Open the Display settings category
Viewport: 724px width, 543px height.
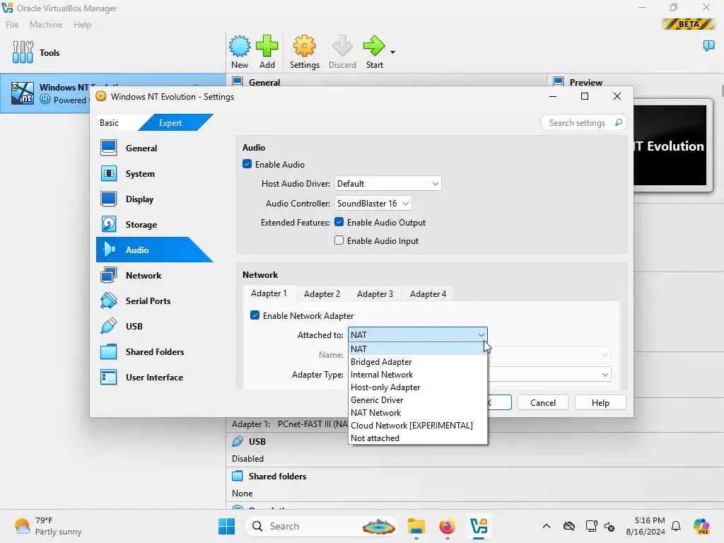pyautogui.click(x=154, y=199)
